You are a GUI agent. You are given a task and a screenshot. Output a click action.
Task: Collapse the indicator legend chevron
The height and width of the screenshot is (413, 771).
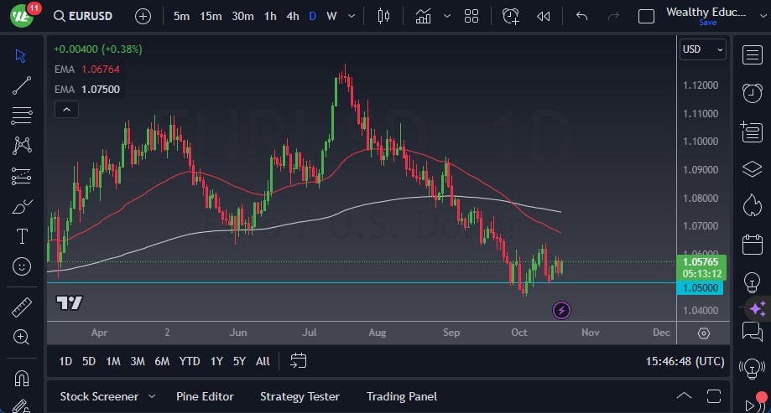[65, 109]
